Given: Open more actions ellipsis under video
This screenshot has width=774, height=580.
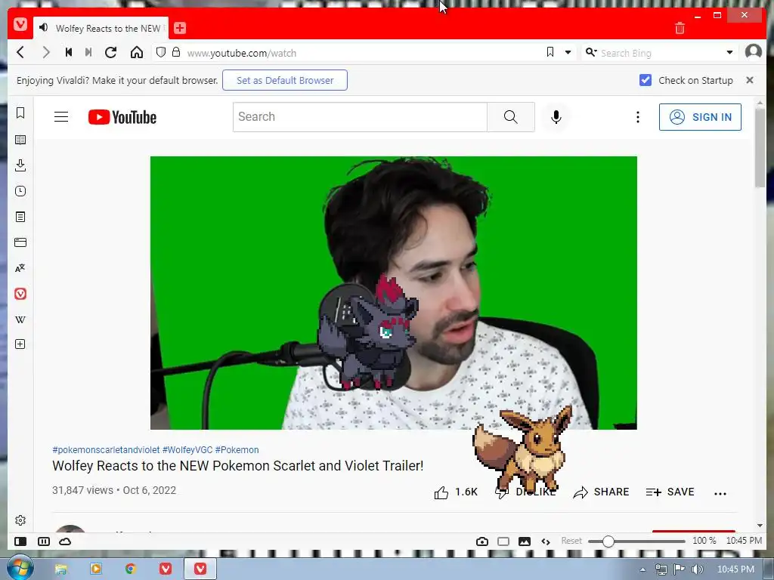Looking at the screenshot, I should point(720,493).
